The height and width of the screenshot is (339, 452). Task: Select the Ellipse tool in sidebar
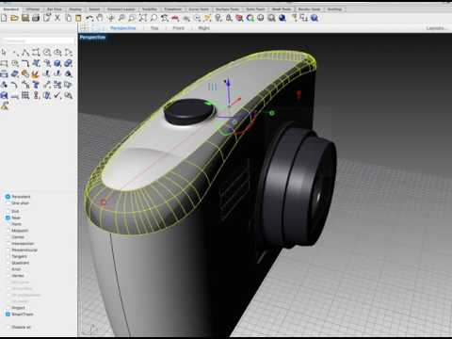[x=57, y=52]
